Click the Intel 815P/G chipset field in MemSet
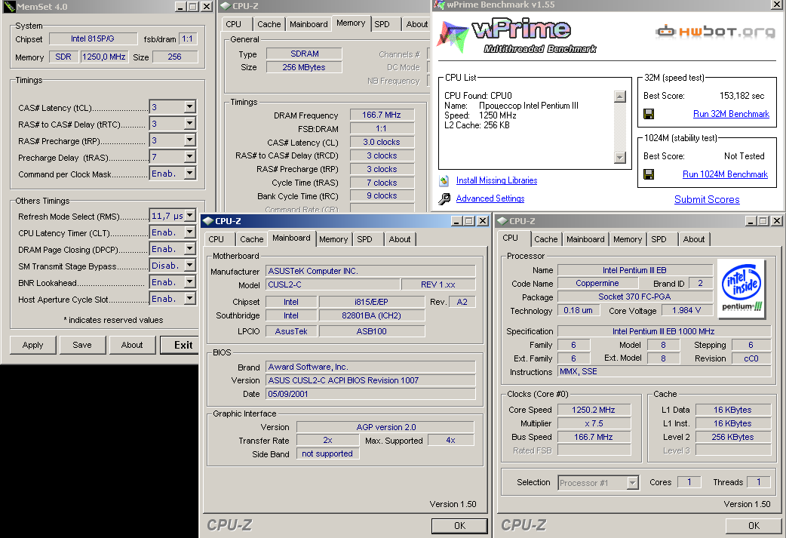The width and height of the screenshot is (786, 538). [x=93, y=39]
